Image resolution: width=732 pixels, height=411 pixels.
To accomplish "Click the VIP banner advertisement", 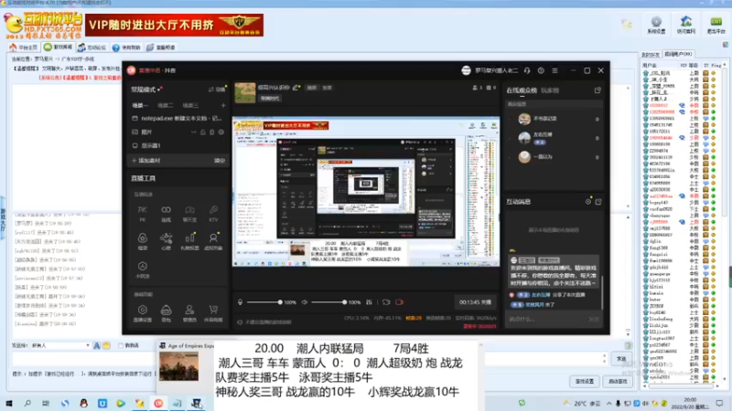I will coord(175,26).
